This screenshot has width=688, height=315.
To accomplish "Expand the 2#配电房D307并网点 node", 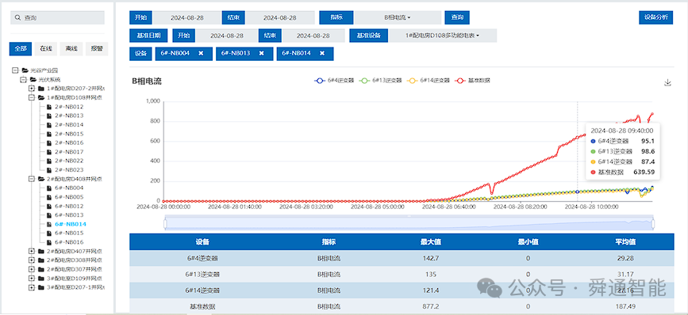I will (x=32, y=269).
